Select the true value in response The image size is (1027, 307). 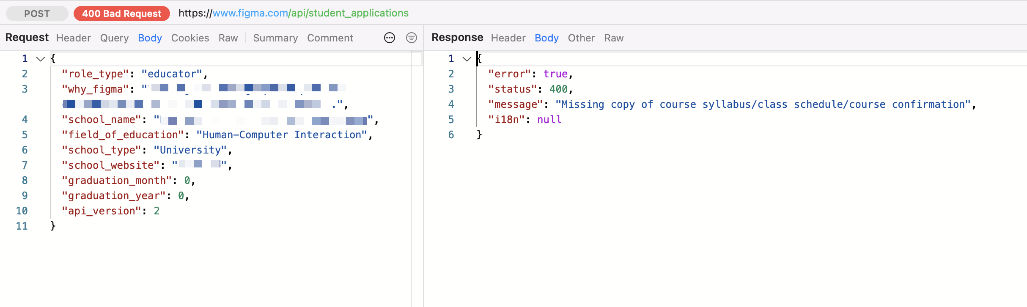coord(555,74)
